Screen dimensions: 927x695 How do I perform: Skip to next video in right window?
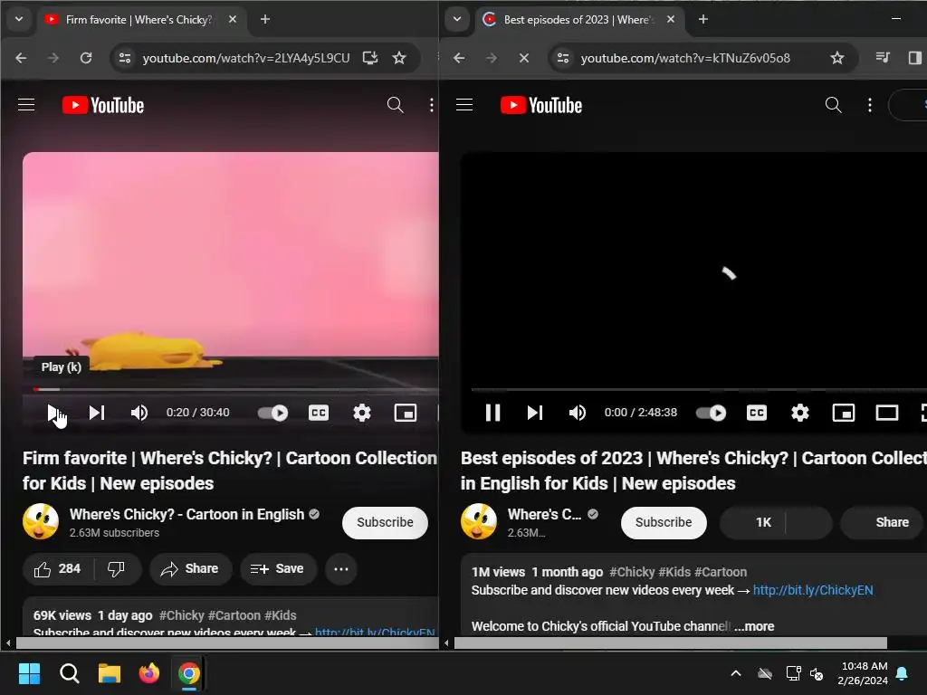coord(535,413)
